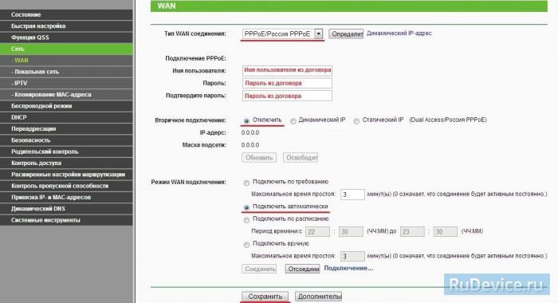
Task: Open Безопасность menu section
Action: point(66,140)
